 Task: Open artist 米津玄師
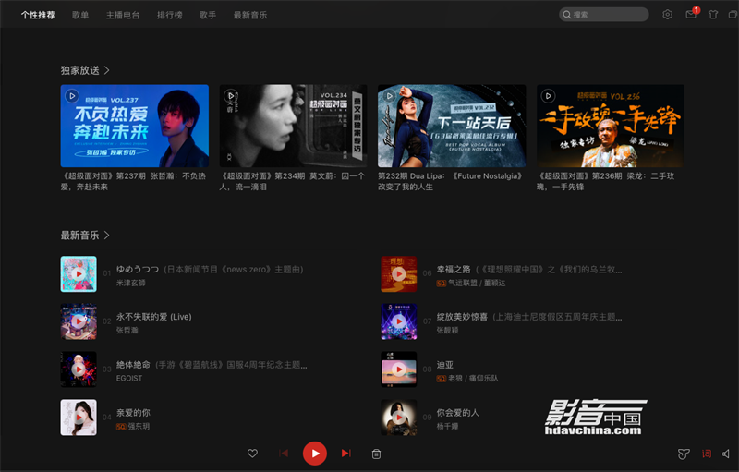click(131, 283)
